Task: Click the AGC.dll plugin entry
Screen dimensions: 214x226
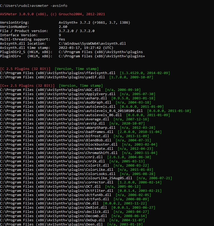Action: (x=50, y=90)
